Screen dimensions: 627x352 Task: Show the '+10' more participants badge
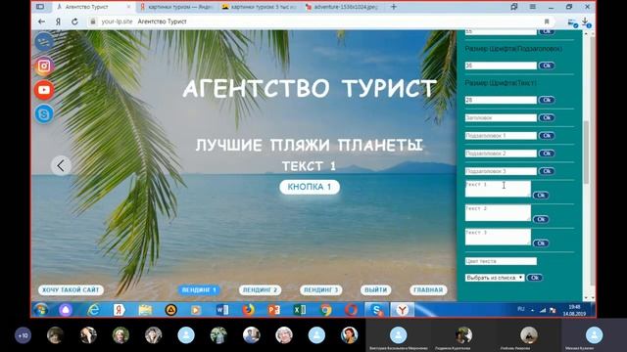(x=23, y=335)
